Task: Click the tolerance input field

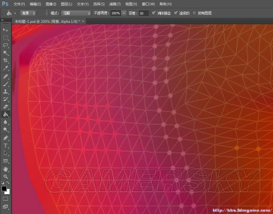Action: click(144, 13)
